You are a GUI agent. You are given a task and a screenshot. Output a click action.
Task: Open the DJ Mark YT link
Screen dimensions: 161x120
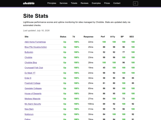pos(30,73)
